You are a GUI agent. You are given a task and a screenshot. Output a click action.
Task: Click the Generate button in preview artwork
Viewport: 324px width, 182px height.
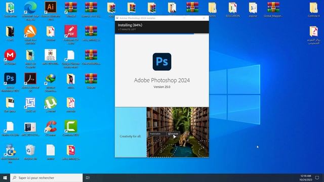[x=173, y=133]
